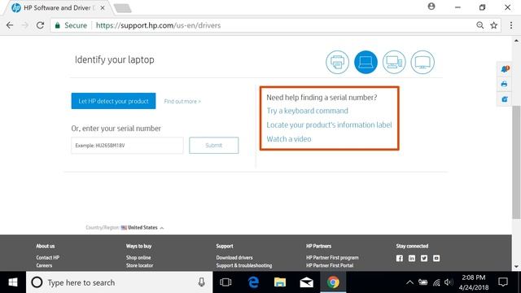Open the Action Center notification icon
The image size is (521, 293).
[x=503, y=282]
